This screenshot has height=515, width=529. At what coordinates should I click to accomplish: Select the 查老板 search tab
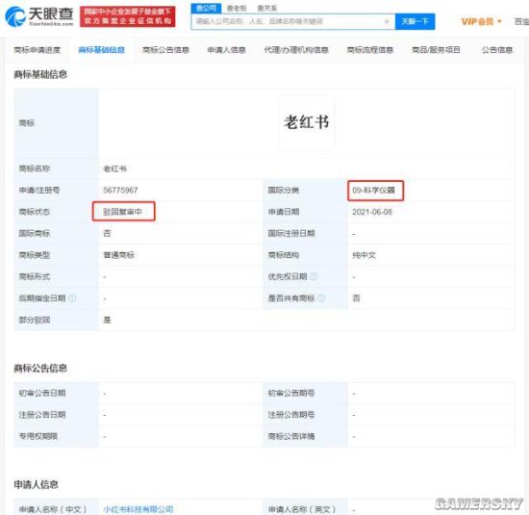237,8
